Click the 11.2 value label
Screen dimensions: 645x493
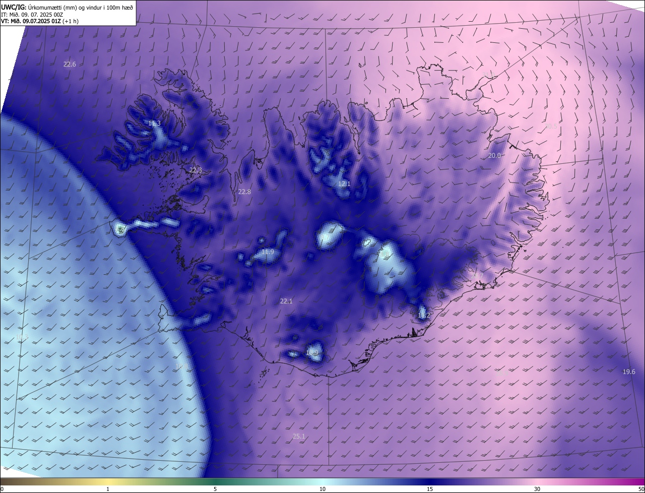(424, 316)
